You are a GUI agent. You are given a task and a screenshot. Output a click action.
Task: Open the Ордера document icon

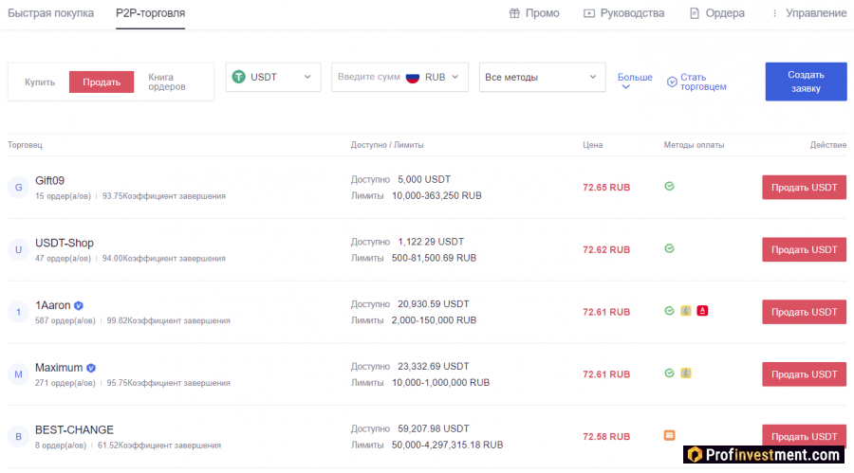click(x=695, y=13)
